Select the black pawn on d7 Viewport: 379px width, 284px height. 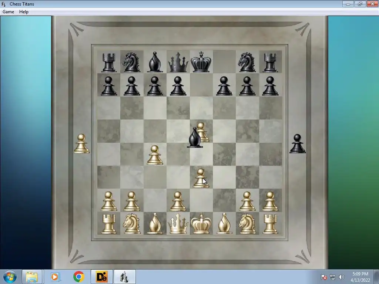(x=178, y=86)
